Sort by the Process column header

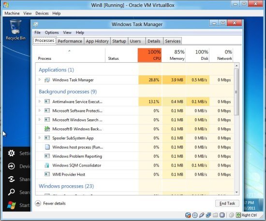(x=70, y=55)
